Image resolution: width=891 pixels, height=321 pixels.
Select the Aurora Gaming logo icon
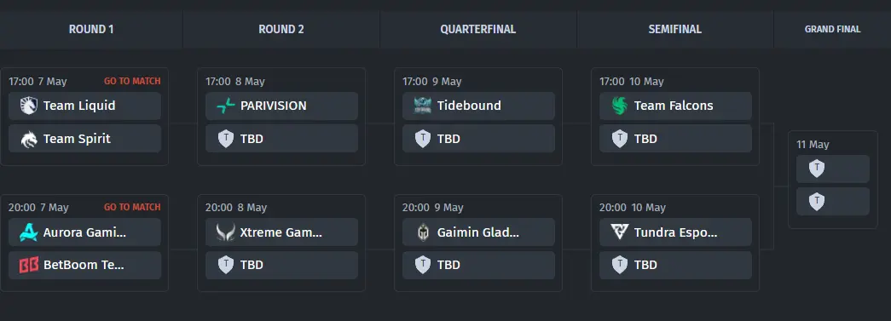tap(28, 232)
